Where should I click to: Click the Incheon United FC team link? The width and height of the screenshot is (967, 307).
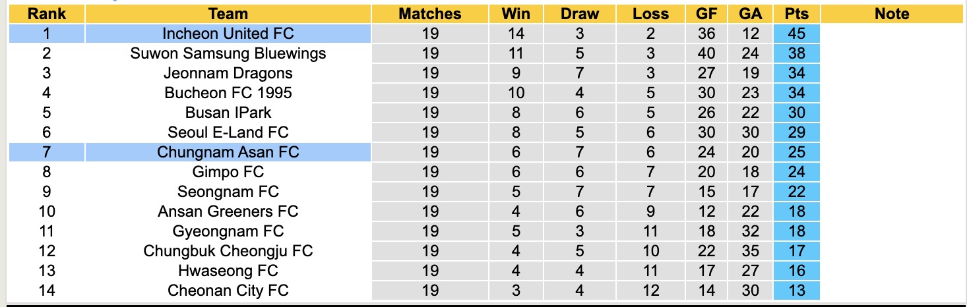pos(228,34)
